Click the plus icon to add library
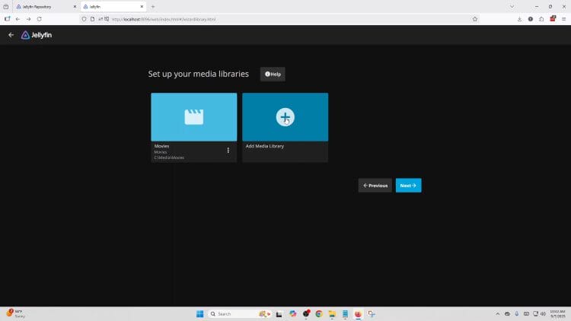This screenshot has width=571, height=321. point(285,117)
